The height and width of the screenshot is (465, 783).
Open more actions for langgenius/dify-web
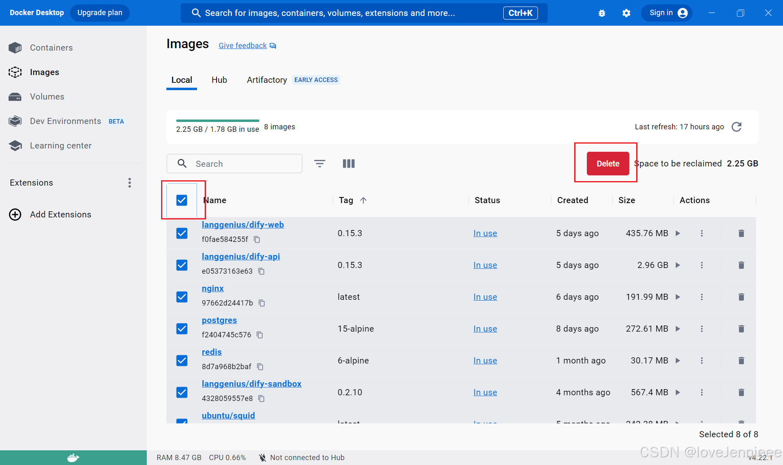(x=702, y=233)
